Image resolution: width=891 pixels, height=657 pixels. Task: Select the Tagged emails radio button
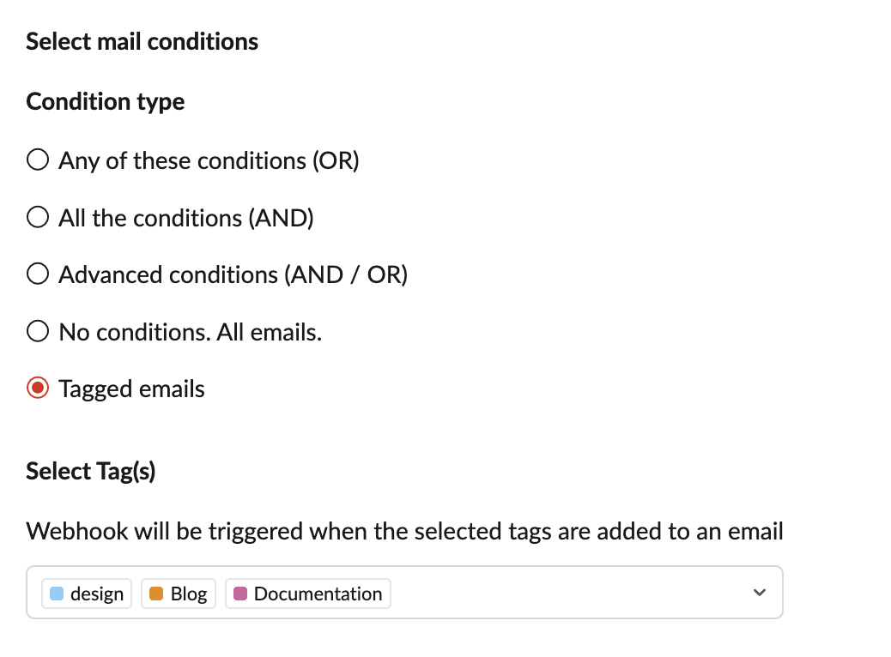[x=38, y=389]
